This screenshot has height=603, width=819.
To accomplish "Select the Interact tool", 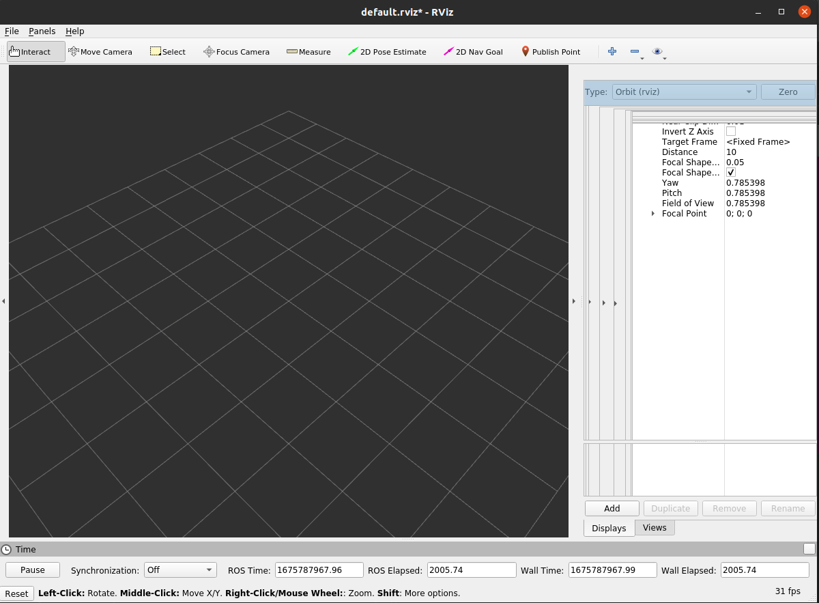I will click(x=36, y=52).
